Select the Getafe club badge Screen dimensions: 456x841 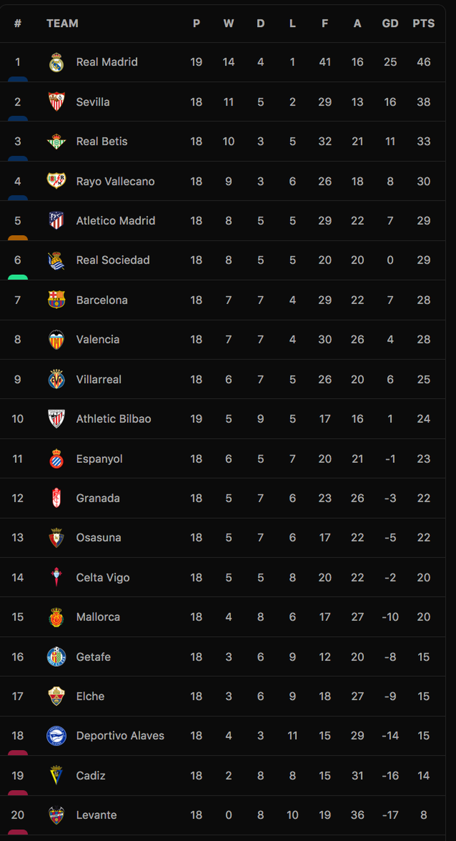(56, 657)
